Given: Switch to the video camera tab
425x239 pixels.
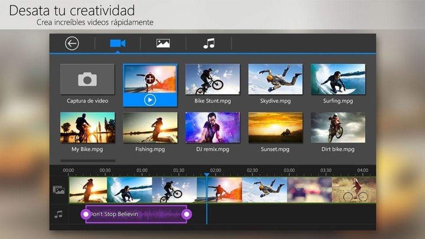Looking at the screenshot, I should coord(118,43).
